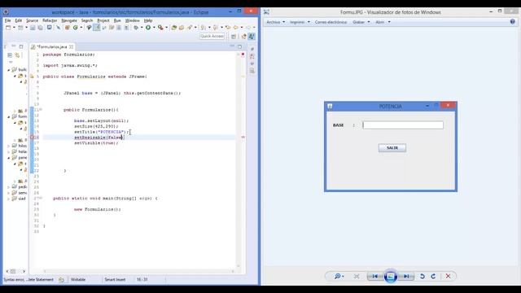The height and width of the screenshot is (293, 521).
Task: Open the Grabar menu in the Photo Viewer
Action: (361, 22)
